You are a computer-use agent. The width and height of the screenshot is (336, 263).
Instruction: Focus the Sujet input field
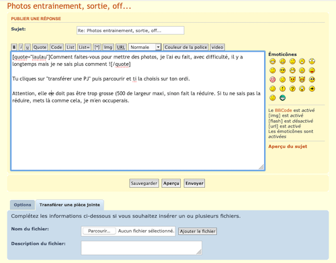(130, 30)
